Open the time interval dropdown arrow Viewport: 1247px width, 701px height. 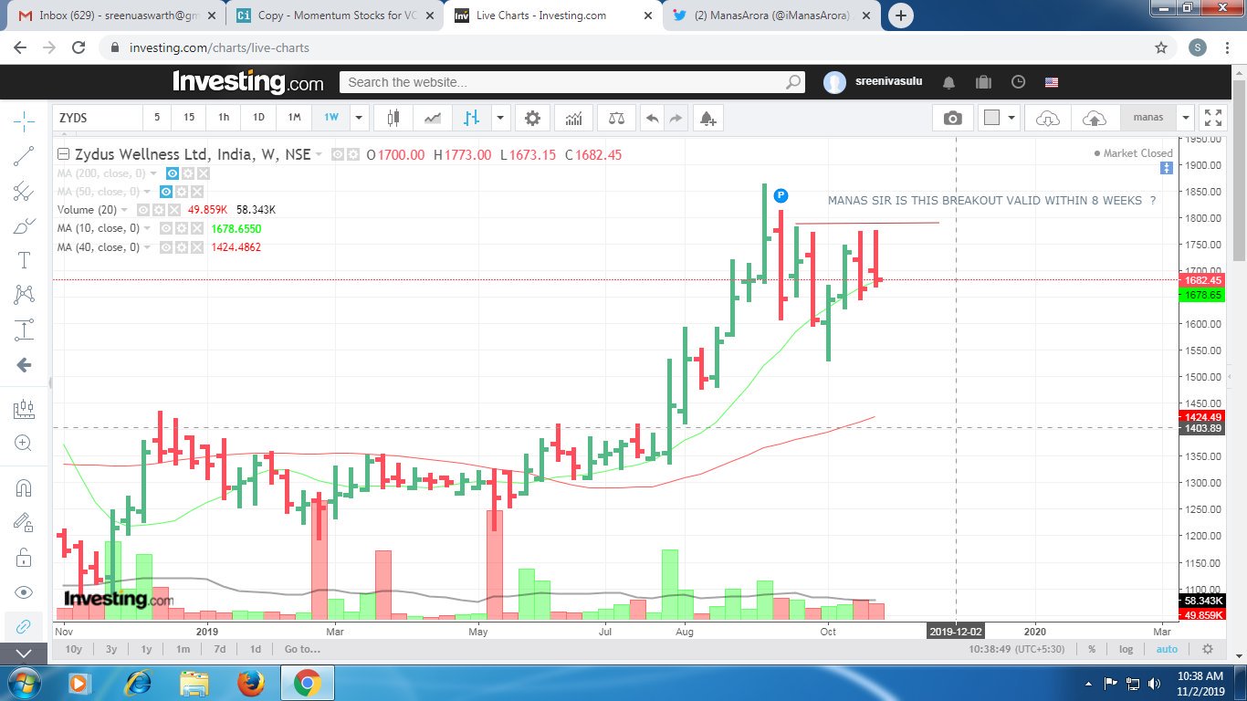[360, 118]
